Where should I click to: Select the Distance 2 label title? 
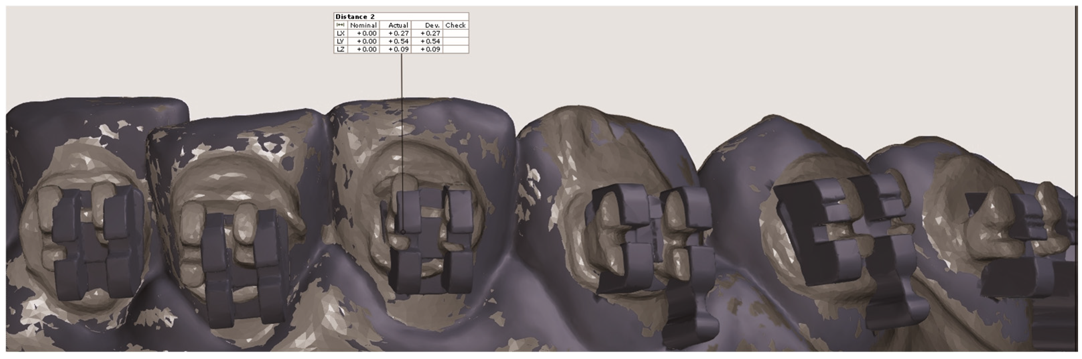pyautogui.click(x=355, y=17)
